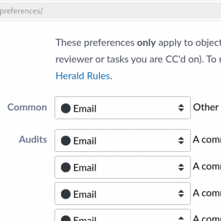The width and height of the screenshot is (221, 221).
Task: Click the Common section label
Action: pos(27,107)
